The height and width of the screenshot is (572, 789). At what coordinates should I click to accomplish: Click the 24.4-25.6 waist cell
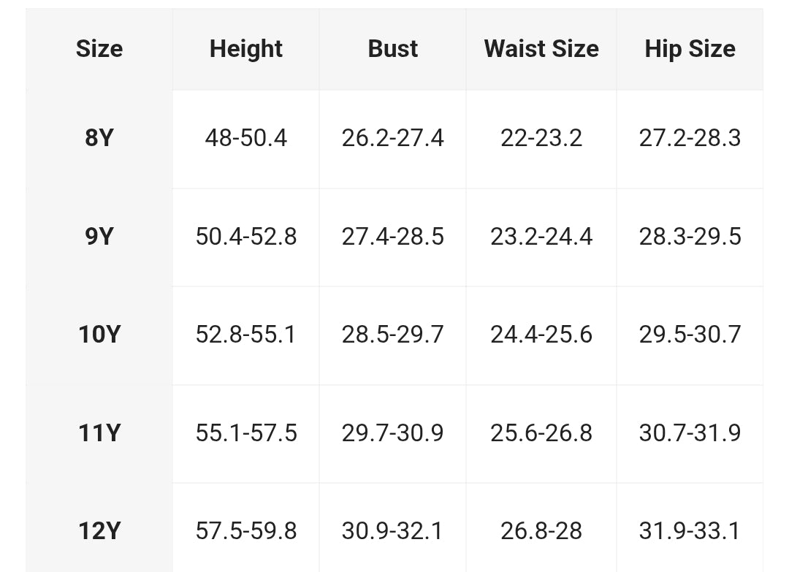pyautogui.click(x=541, y=335)
